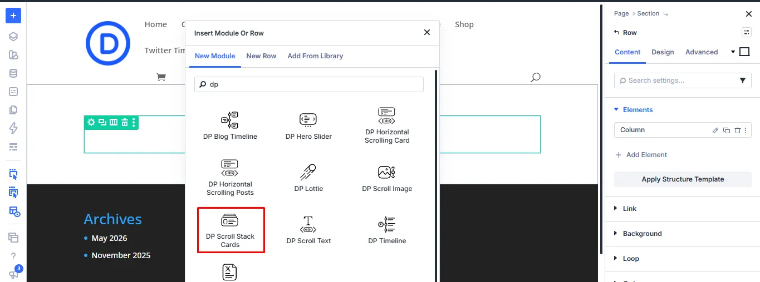Viewport: 760px width, 282px height.
Task: Close the Row settings panel
Action: pyautogui.click(x=748, y=14)
